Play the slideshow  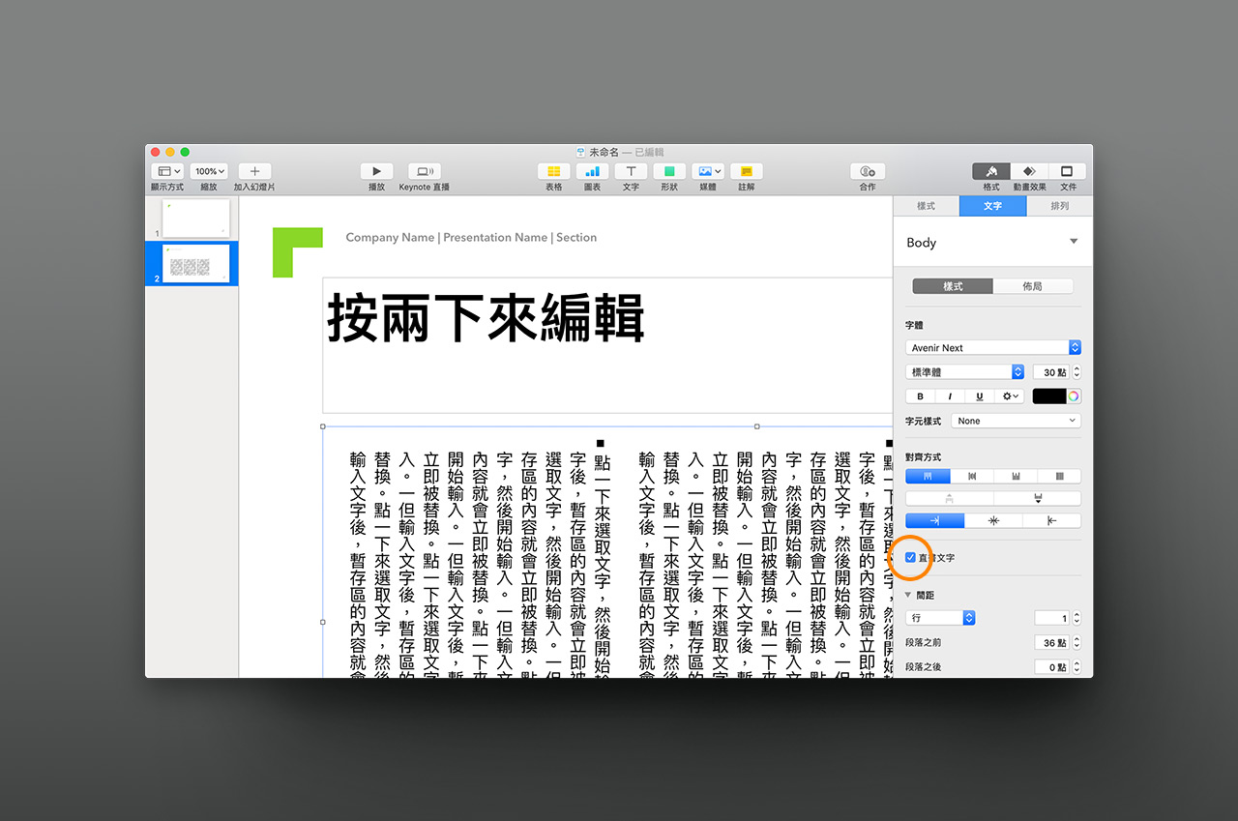(x=376, y=171)
